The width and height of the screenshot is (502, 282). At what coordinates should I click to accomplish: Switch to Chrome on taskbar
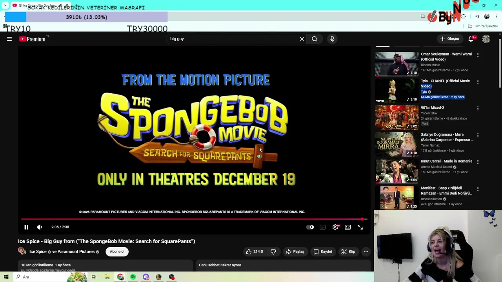(x=120, y=277)
